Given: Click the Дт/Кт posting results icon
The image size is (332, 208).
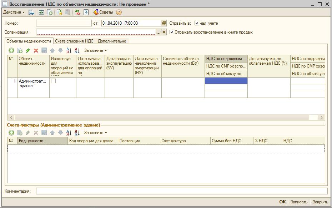Looking at the screenshot, I should coord(77,12).
